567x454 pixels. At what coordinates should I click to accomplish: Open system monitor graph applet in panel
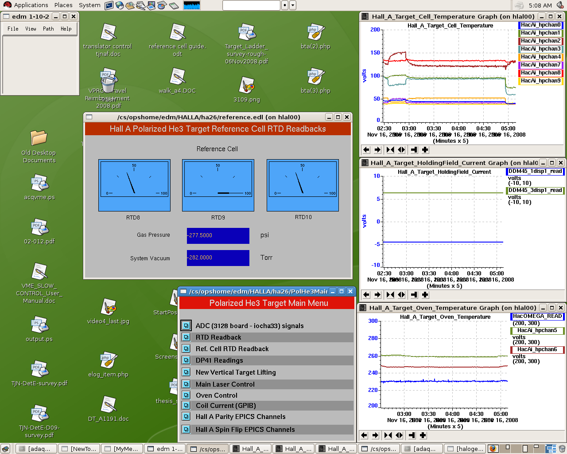[x=191, y=5]
